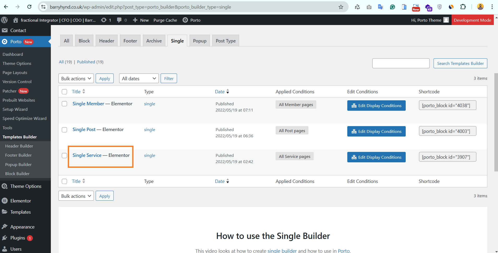Click the Grammarly extension icon
Image resolution: width=498 pixels, height=253 pixels.
392,7
